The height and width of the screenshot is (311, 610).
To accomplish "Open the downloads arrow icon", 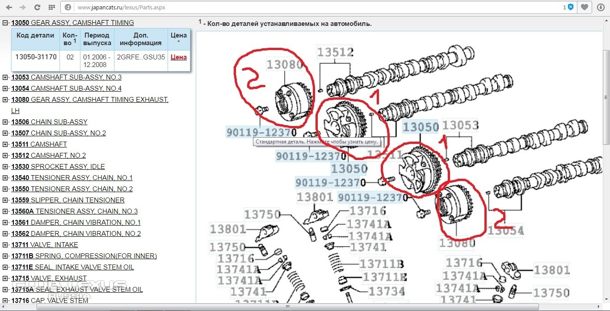I will tap(600, 8).
